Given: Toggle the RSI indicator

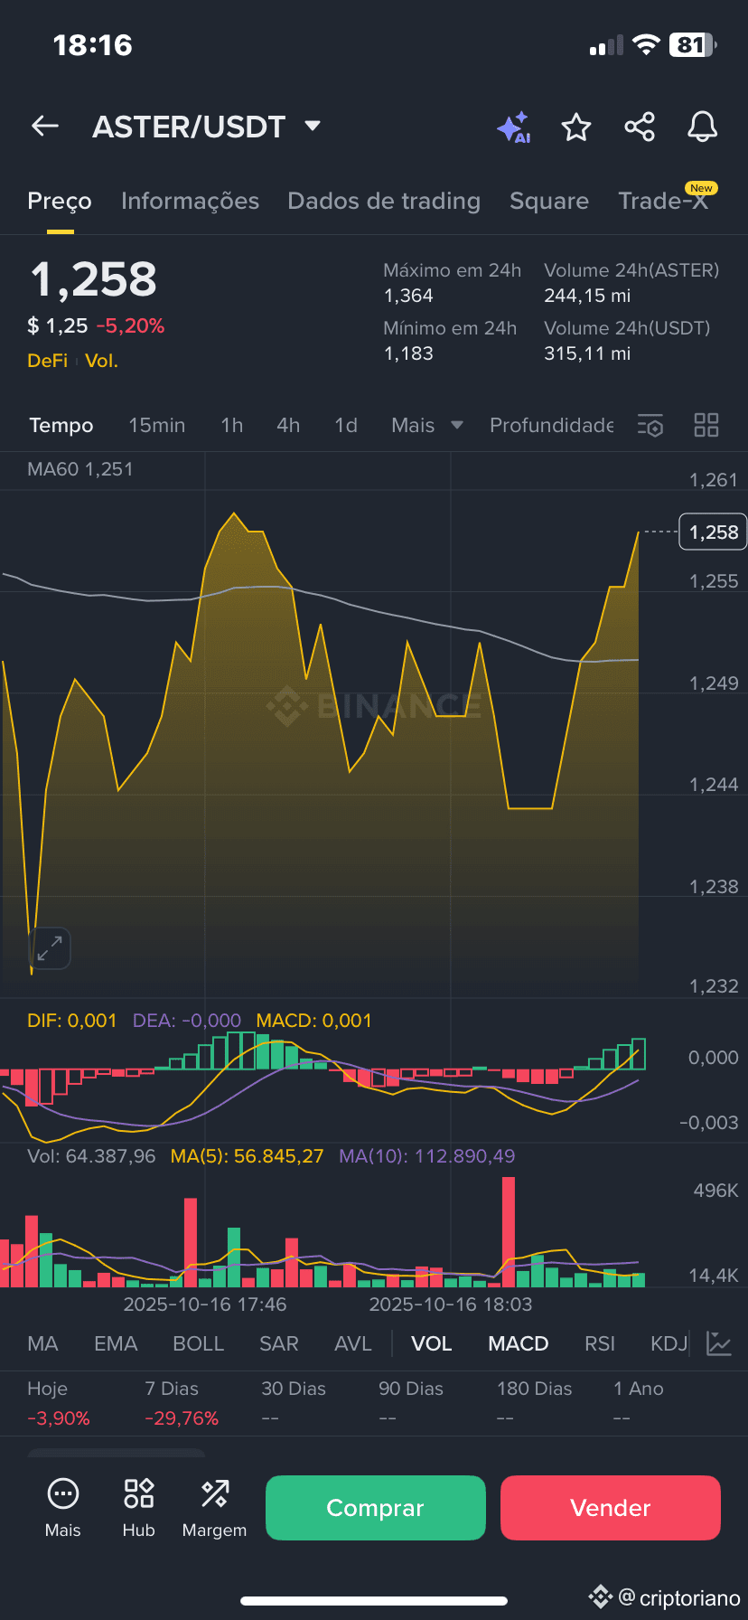Looking at the screenshot, I should (x=600, y=1343).
